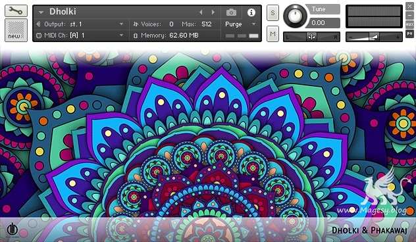Select the Max voices value 512

[207, 24]
